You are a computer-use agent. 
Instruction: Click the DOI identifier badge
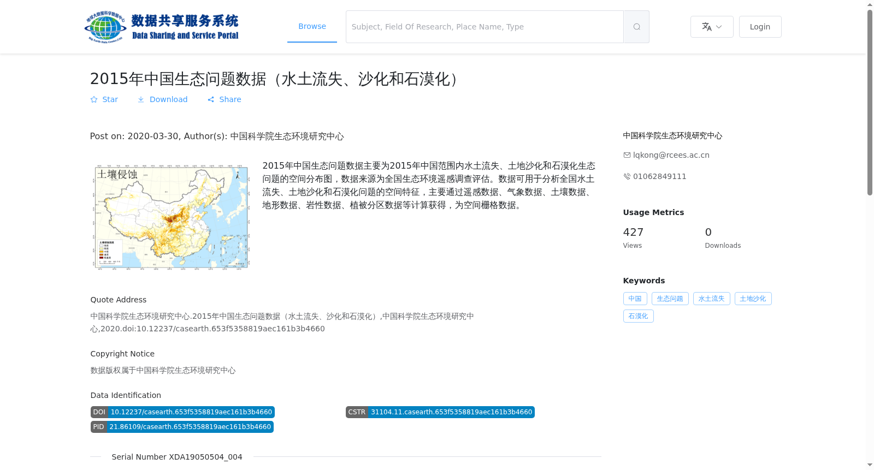182,412
